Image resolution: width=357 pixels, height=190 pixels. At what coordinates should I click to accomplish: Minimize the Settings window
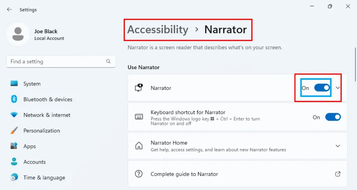click(x=312, y=6)
